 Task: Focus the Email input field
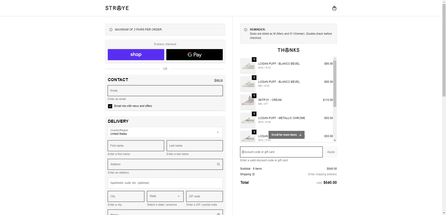coord(165,91)
